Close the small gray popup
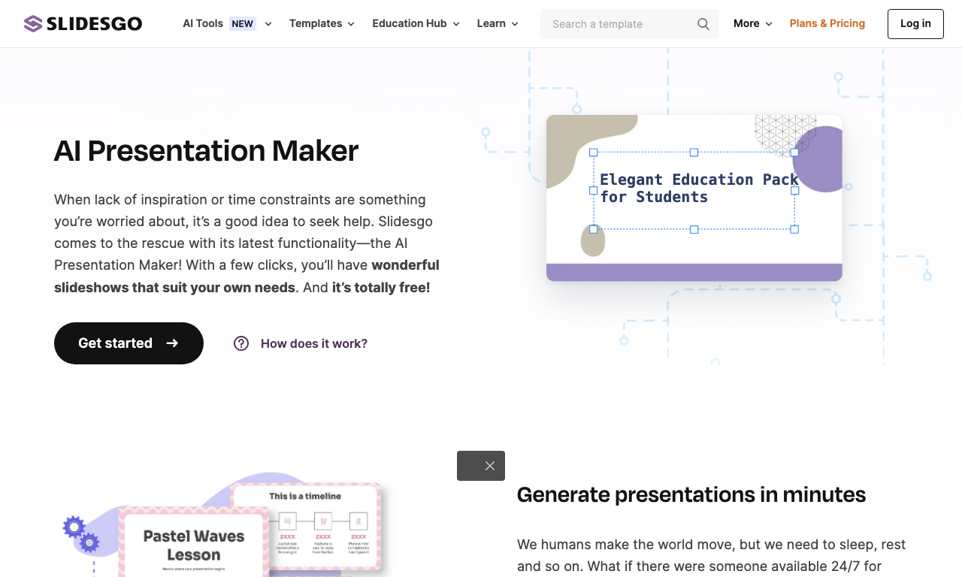Screen dimensions: 962x577 490,466
